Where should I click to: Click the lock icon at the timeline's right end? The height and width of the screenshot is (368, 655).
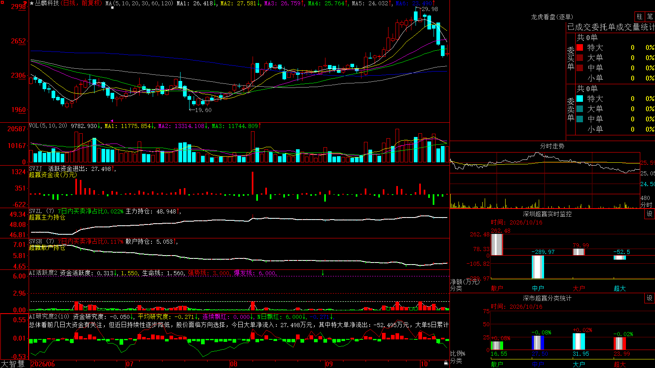point(446,363)
